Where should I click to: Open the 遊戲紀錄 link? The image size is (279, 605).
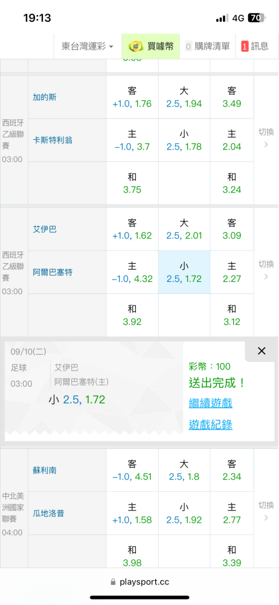[x=210, y=425]
